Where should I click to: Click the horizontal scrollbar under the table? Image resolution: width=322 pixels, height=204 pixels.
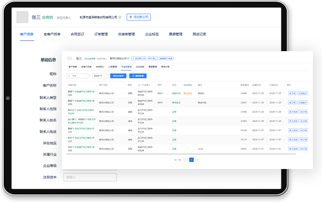tap(181, 154)
